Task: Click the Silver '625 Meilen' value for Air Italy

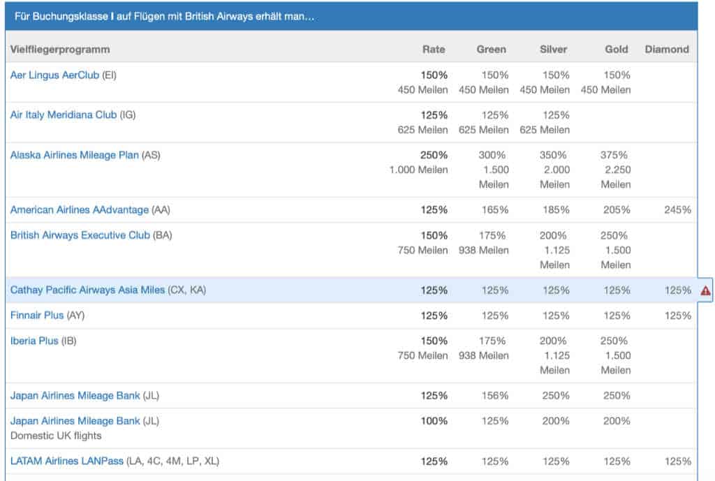Action: pyautogui.click(x=545, y=130)
